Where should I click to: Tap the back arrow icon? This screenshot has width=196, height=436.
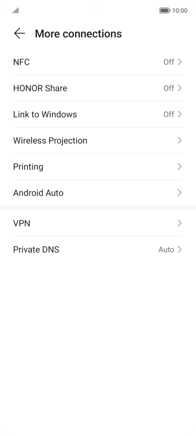coord(19,34)
